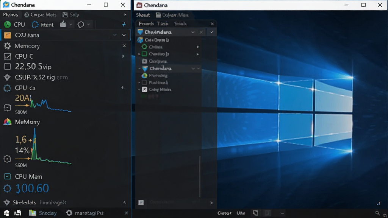Expand the Clndaas submenu arrow
This screenshot has width=388, height=218.
tap(198, 47)
